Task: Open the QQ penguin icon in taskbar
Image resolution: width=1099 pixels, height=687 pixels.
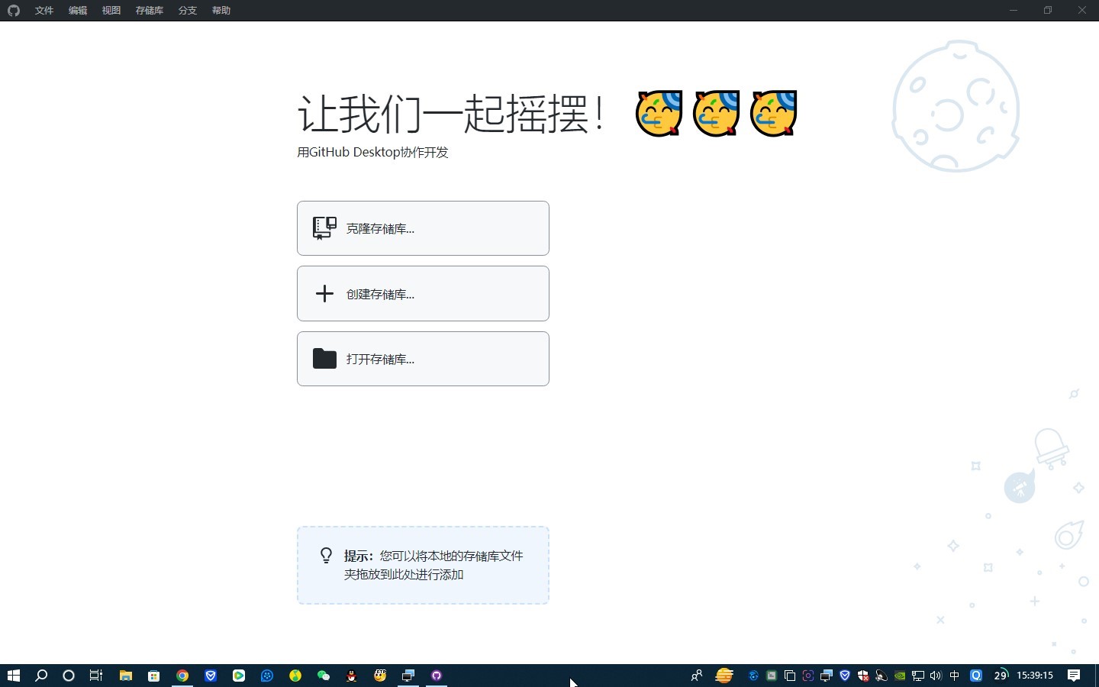Action: pyautogui.click(x=352, y=676)
